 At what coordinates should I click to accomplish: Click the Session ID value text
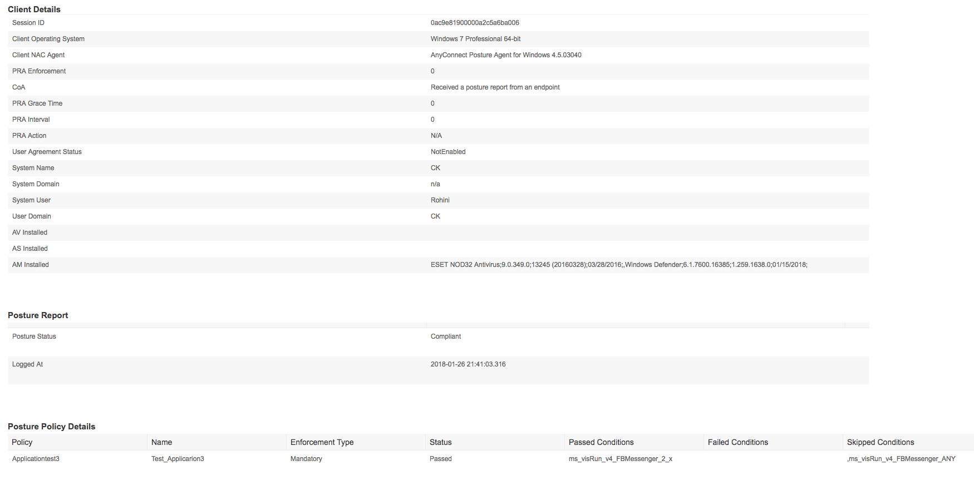475,23
